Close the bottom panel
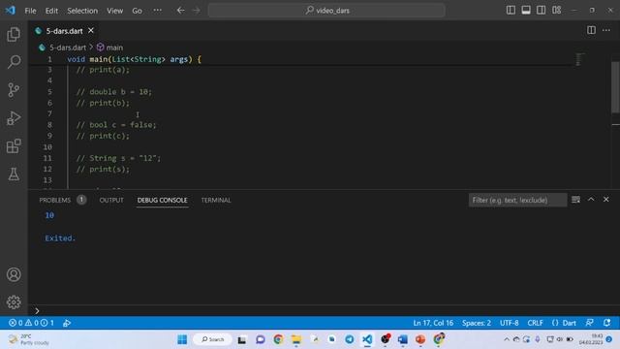The width and height of the screenshot is (620, 349). point(605,200)
